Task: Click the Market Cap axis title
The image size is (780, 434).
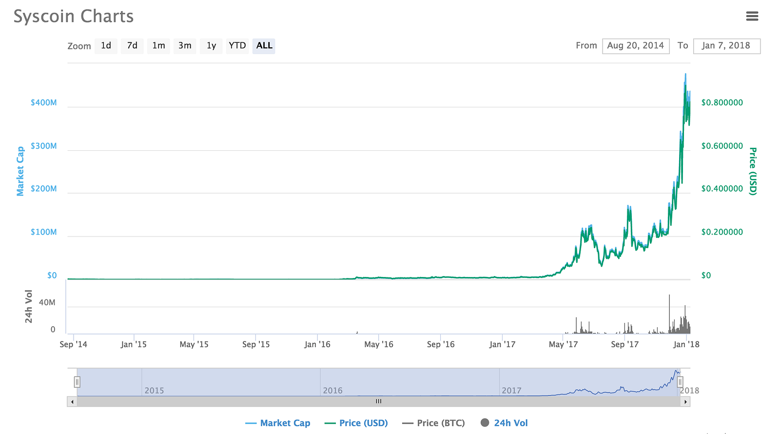Action: click(x=20, y=171)
